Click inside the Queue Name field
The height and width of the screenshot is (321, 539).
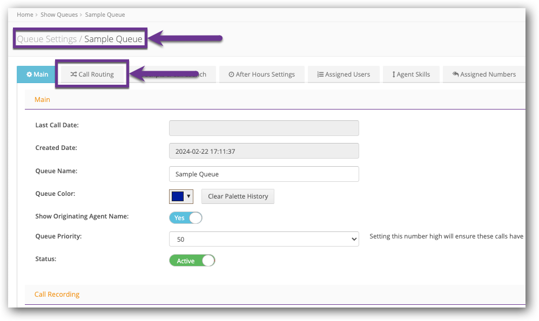[264, 174]
